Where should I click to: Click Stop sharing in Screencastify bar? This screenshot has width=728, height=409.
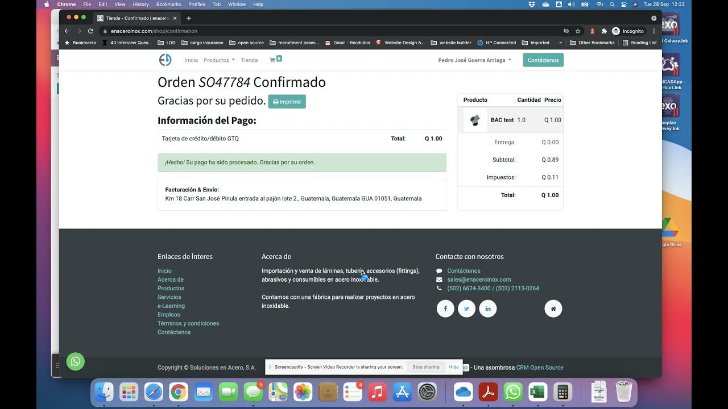[x=426, y=367]
